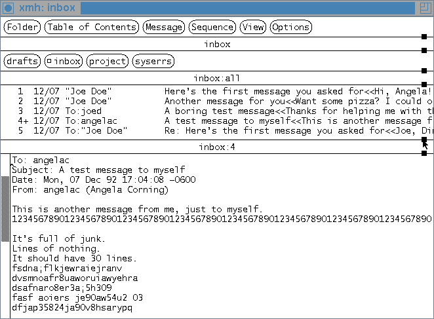Select the project folder button
434x319 pixels.
107,62
